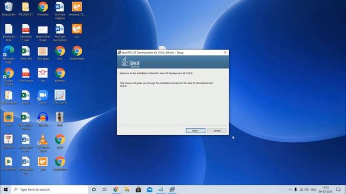Select the Cancelled Ticket PDF icon

tap(25, 32)
